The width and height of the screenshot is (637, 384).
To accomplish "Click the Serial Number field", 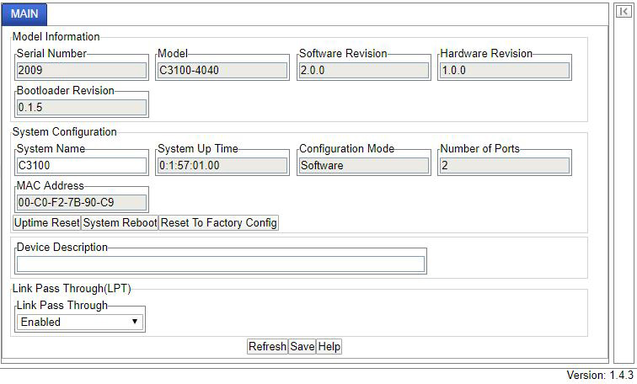I will pyautogui.click(x=82, y=71).
